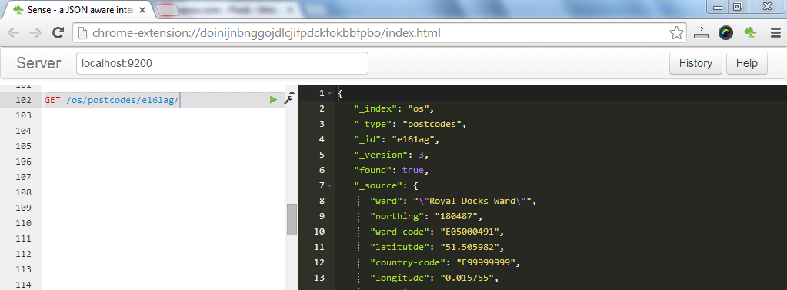This screenshot has width=787, height=290.
Task: Open Chrome's hamburger menu
Action: pos(775,33)
